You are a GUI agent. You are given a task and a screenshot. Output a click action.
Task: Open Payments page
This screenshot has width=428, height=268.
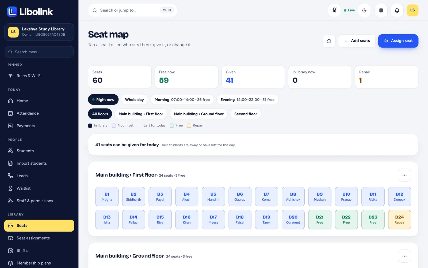39,126
